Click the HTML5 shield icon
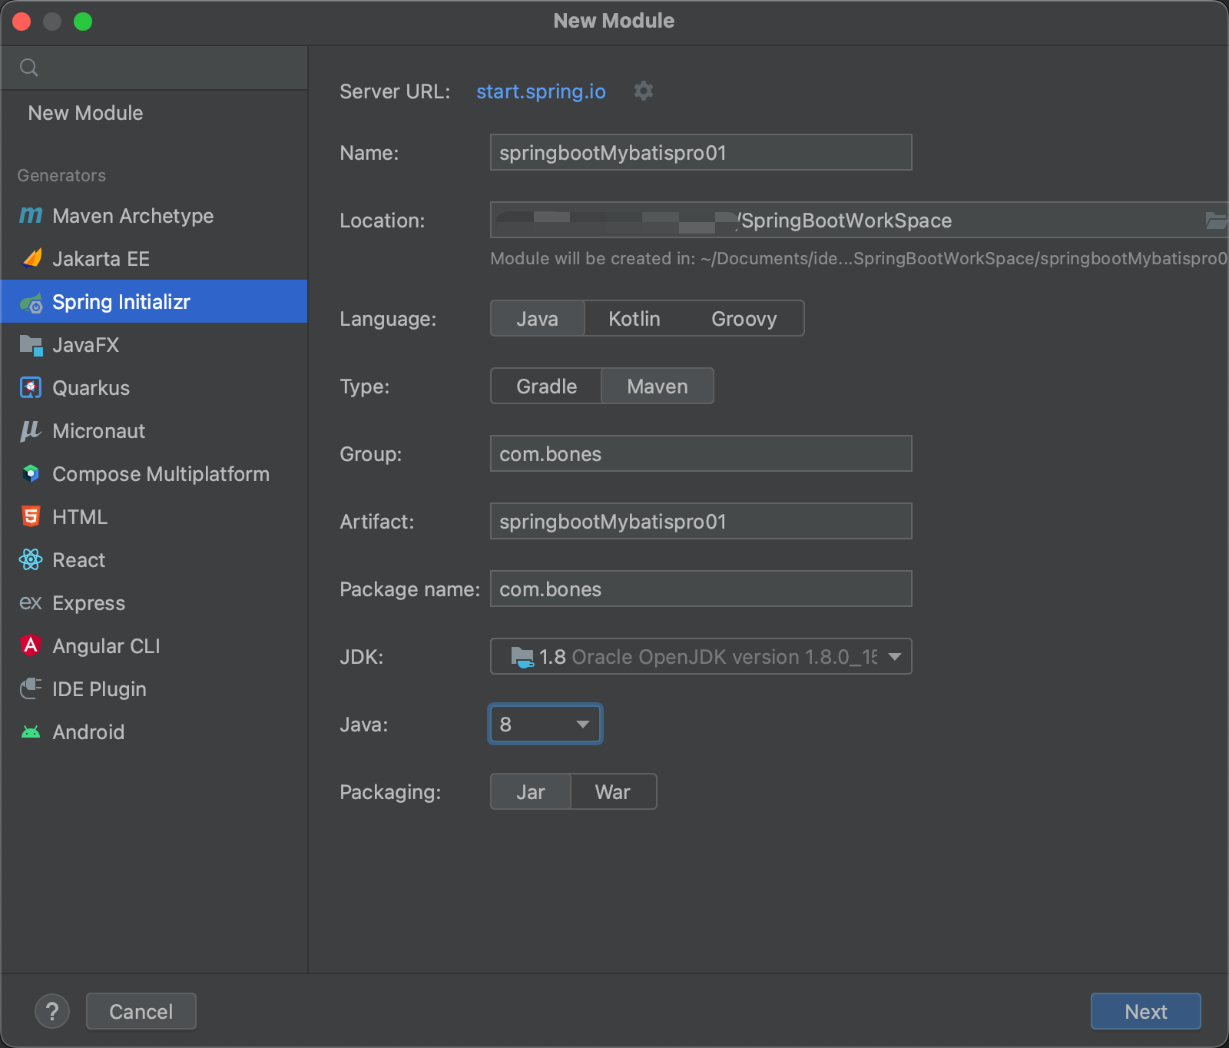 pyautogui.click(x=31, y=517)
